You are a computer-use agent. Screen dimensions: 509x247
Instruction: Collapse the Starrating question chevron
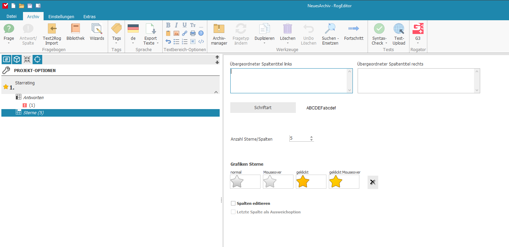pos(216,92)
